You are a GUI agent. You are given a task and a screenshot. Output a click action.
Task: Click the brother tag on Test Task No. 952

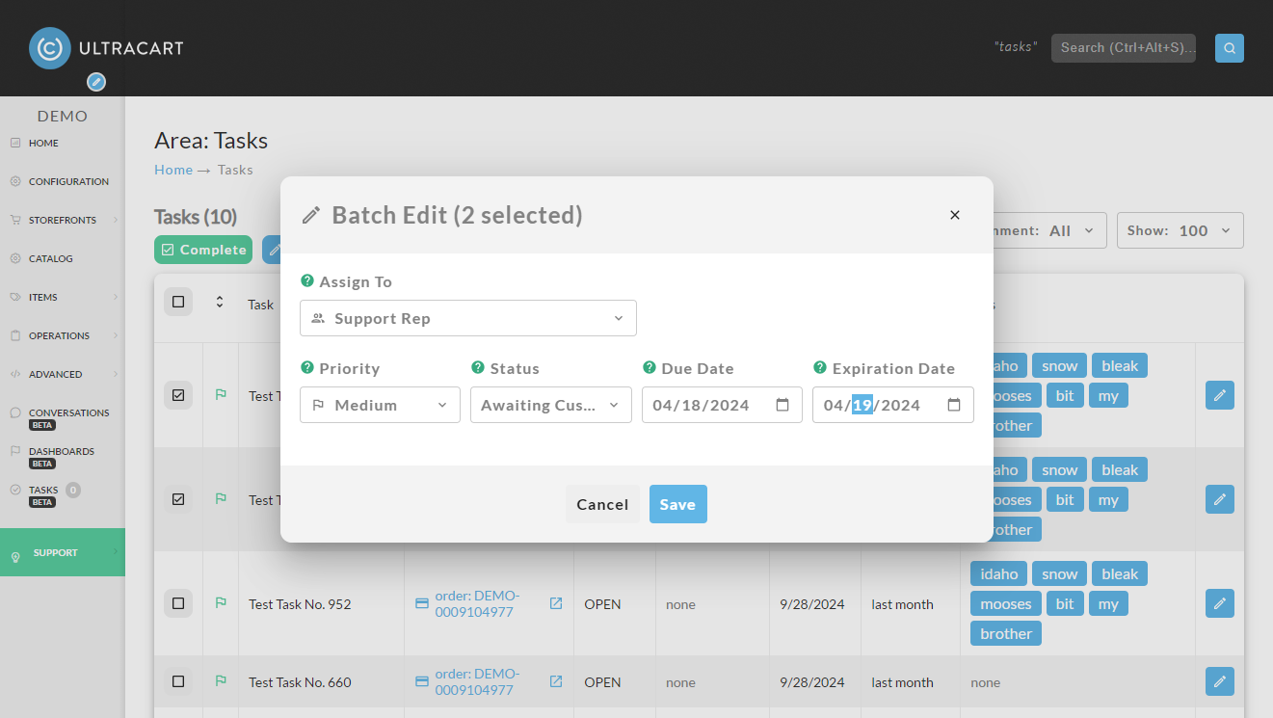[1006, 633]
